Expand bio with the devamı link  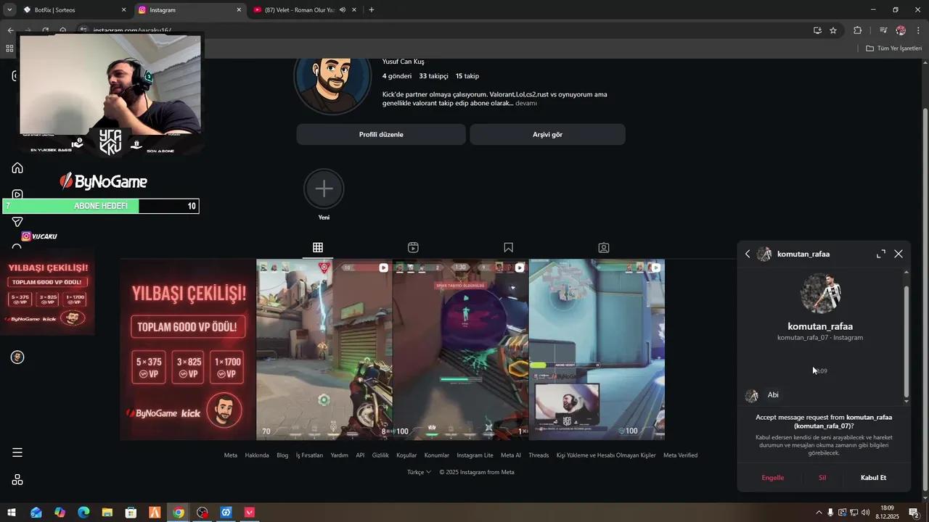click(526, 103)
